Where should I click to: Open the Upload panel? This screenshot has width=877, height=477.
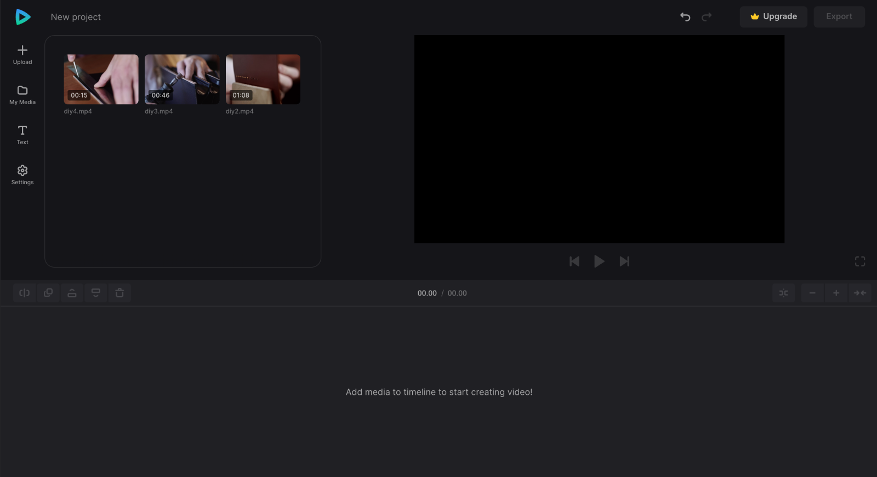pos(22,55)
